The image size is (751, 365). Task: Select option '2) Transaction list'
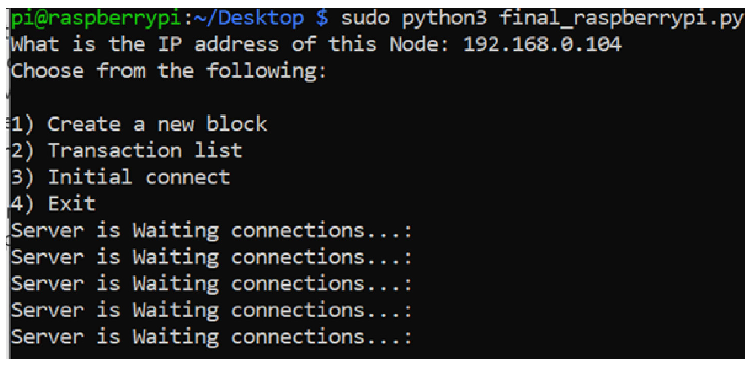[127, 151]
